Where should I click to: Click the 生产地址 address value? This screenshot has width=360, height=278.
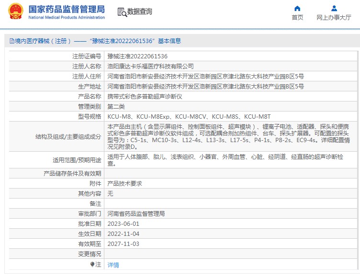206,87
